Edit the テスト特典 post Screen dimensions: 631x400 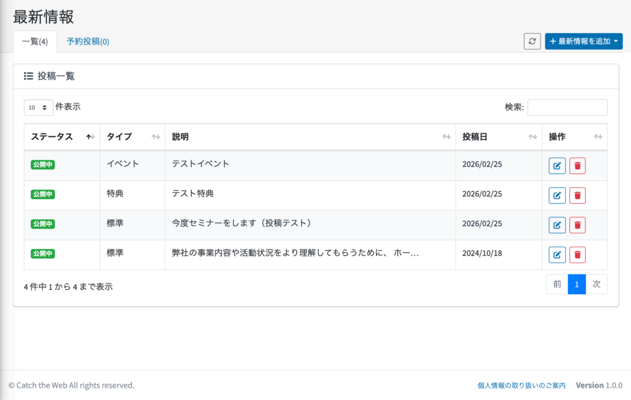coord(557,196)
